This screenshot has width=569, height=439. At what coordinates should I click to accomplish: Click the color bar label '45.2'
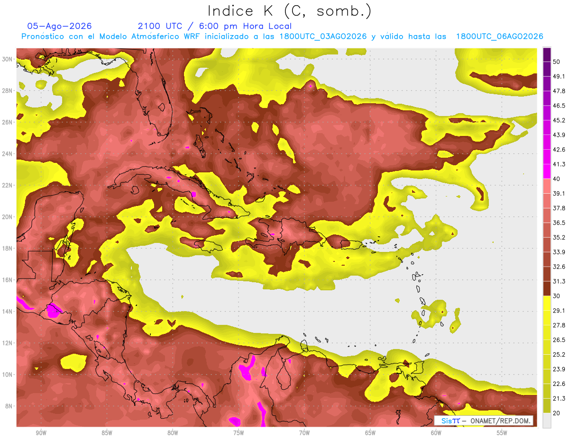coord(559,120)
